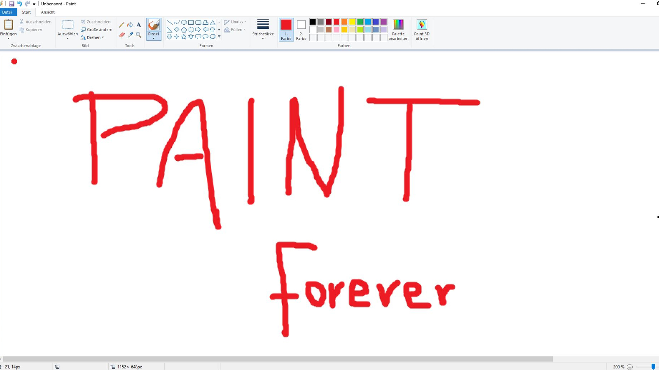Pick the orange color swatch
This screenshot has width=659, height=370.
344,22
